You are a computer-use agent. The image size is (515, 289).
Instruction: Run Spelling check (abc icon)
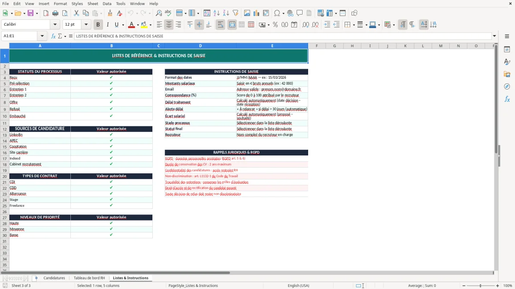[168, 13]
